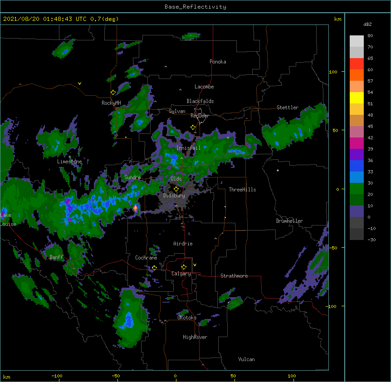Click the RockyMH label

click(111, 103)
